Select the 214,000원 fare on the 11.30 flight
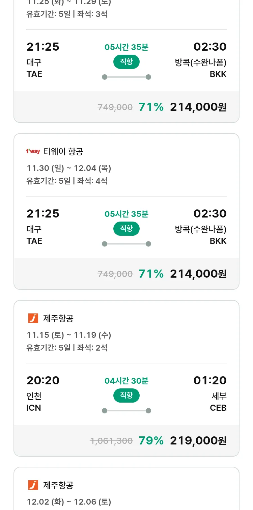 pyautogui.click(x=198, y=274)
